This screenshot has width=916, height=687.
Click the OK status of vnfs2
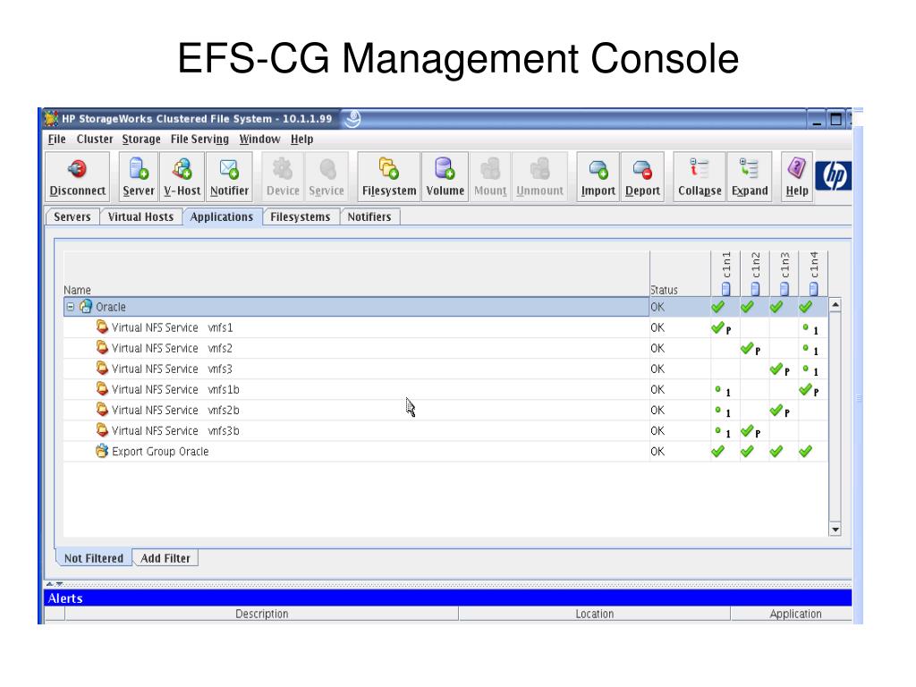click(657, 348)
